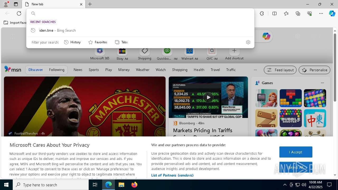Open Ebay ad shortcut
The image size is (338, 190).
pos(122,54)
